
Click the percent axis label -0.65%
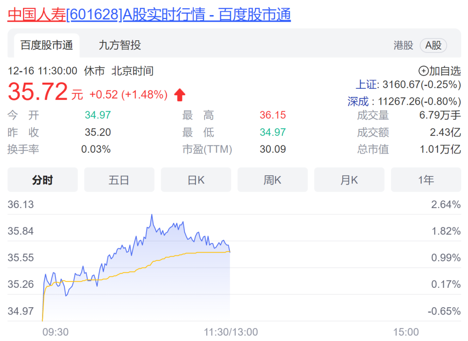tap(444, 311)
